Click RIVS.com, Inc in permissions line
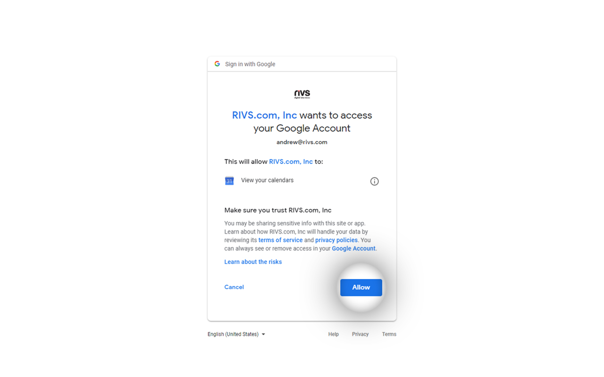Viewport: 604px width, 377px height. click(291, 162)
